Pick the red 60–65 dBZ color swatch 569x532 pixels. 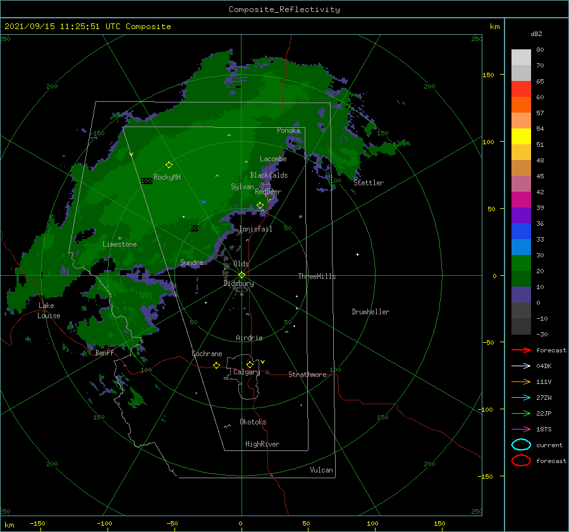point(521,89)
